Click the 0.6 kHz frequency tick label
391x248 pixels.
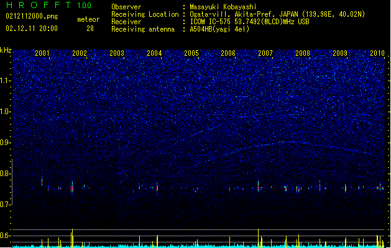tap(6, 236)
